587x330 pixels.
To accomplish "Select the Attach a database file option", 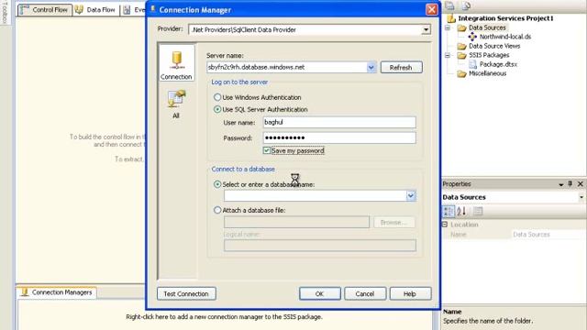I will click(217, 210).
